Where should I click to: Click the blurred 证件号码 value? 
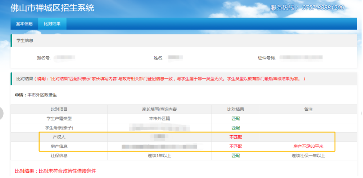pos(301,58)
